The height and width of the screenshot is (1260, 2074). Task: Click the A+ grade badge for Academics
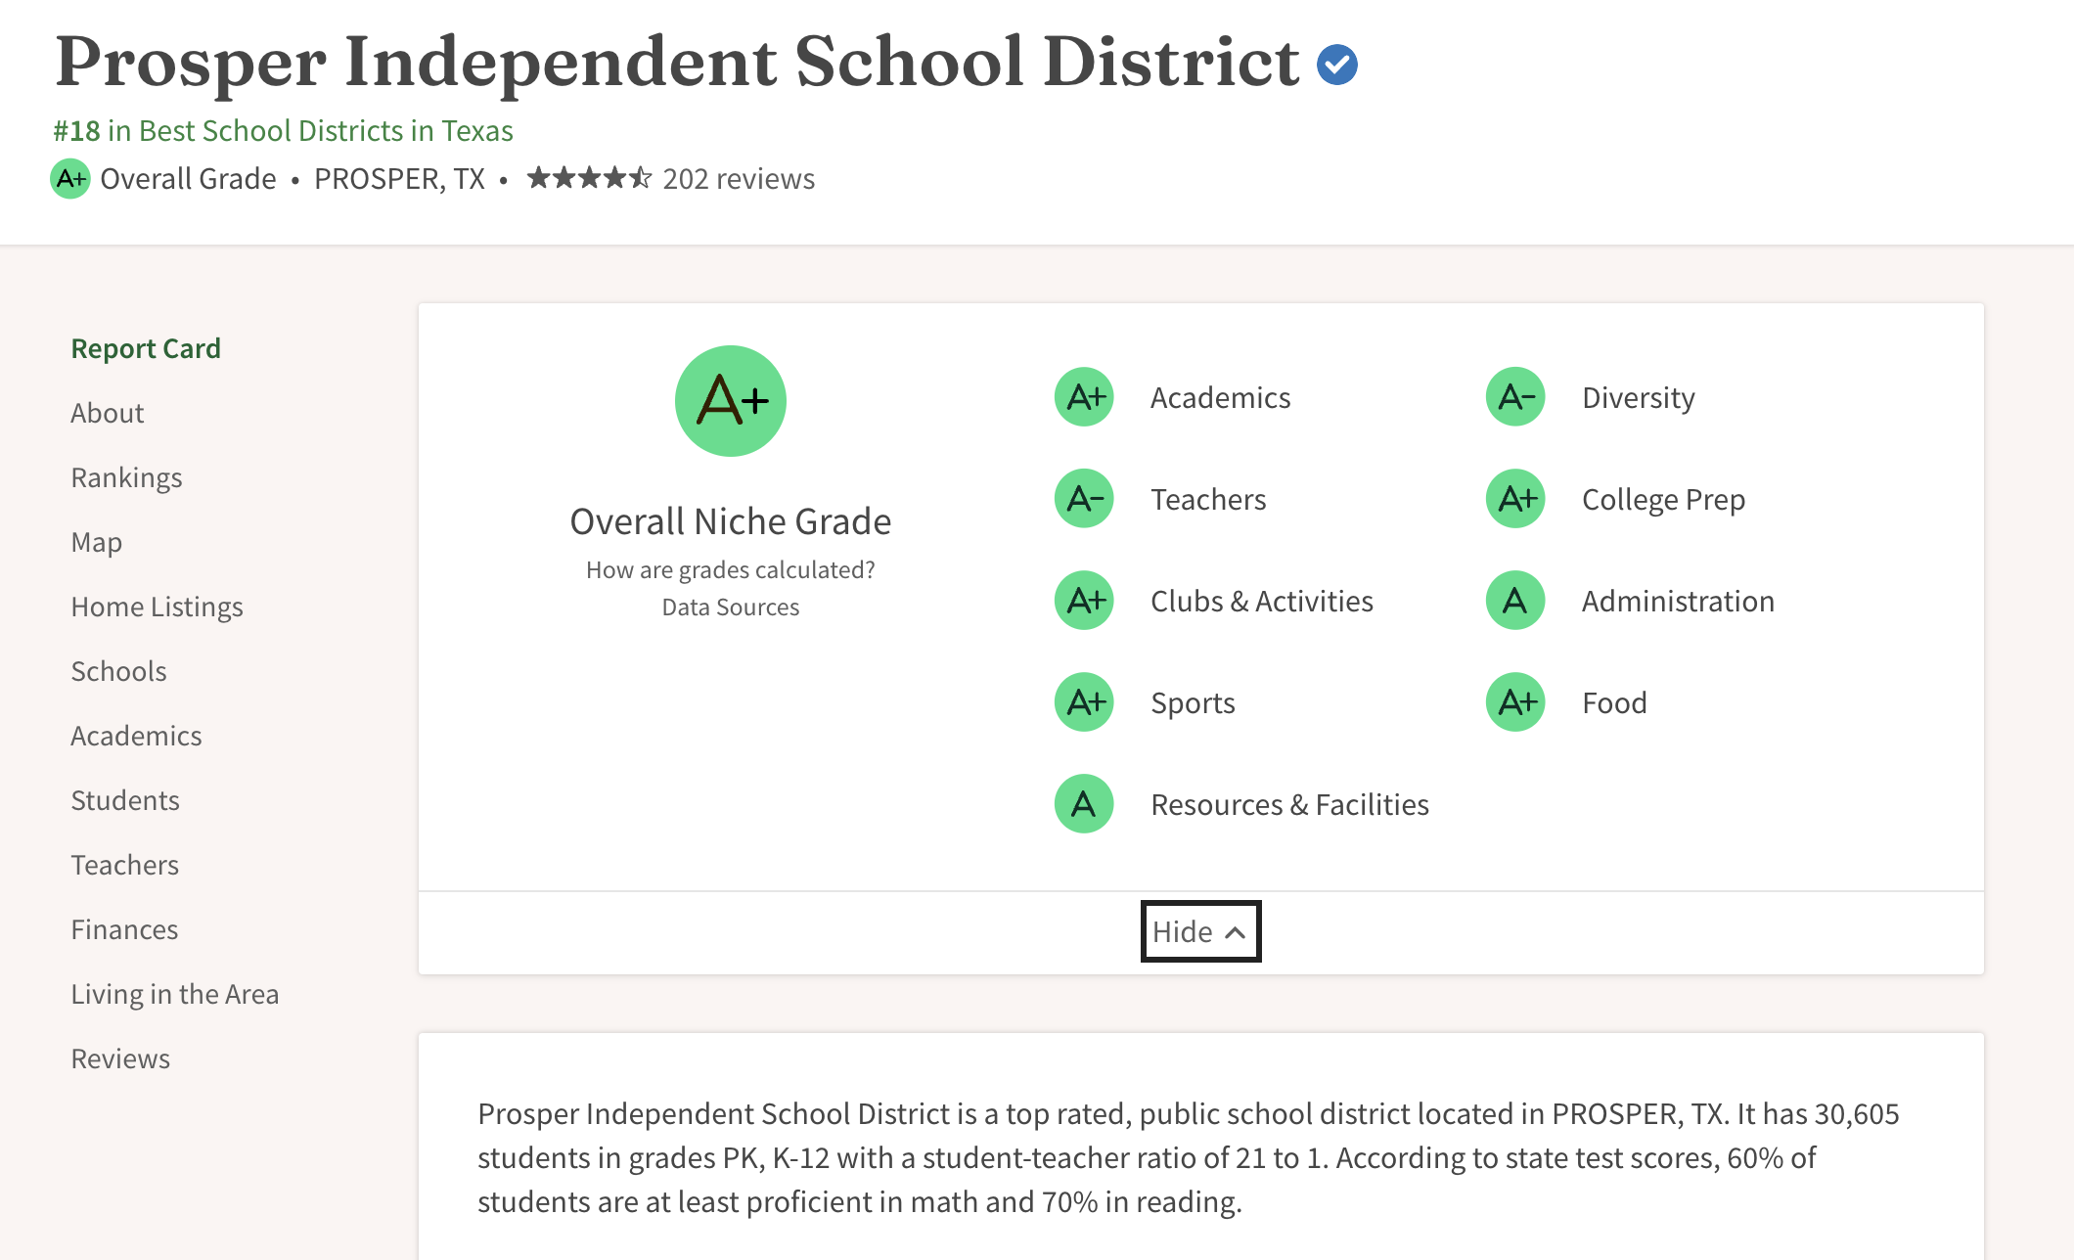click(1084, 397)
